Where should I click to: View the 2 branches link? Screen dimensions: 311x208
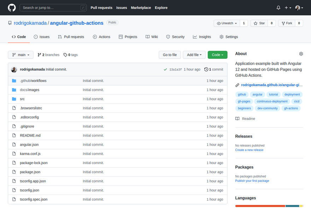[49, 55]
